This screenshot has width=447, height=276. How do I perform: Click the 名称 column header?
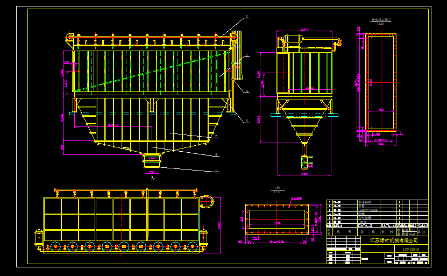pos(368,232)
